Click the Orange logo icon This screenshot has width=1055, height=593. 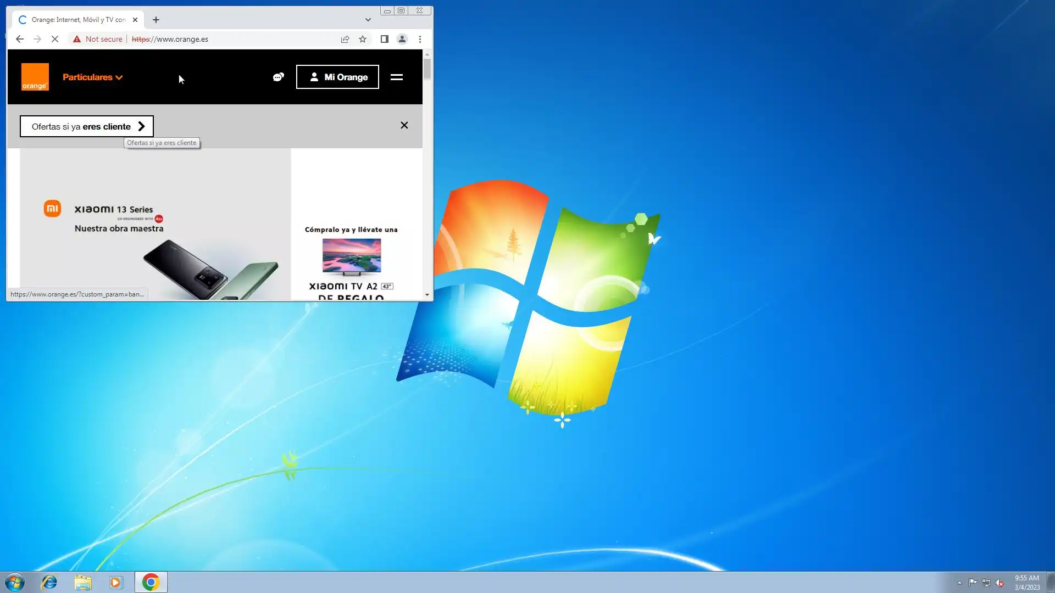point(35,77)
